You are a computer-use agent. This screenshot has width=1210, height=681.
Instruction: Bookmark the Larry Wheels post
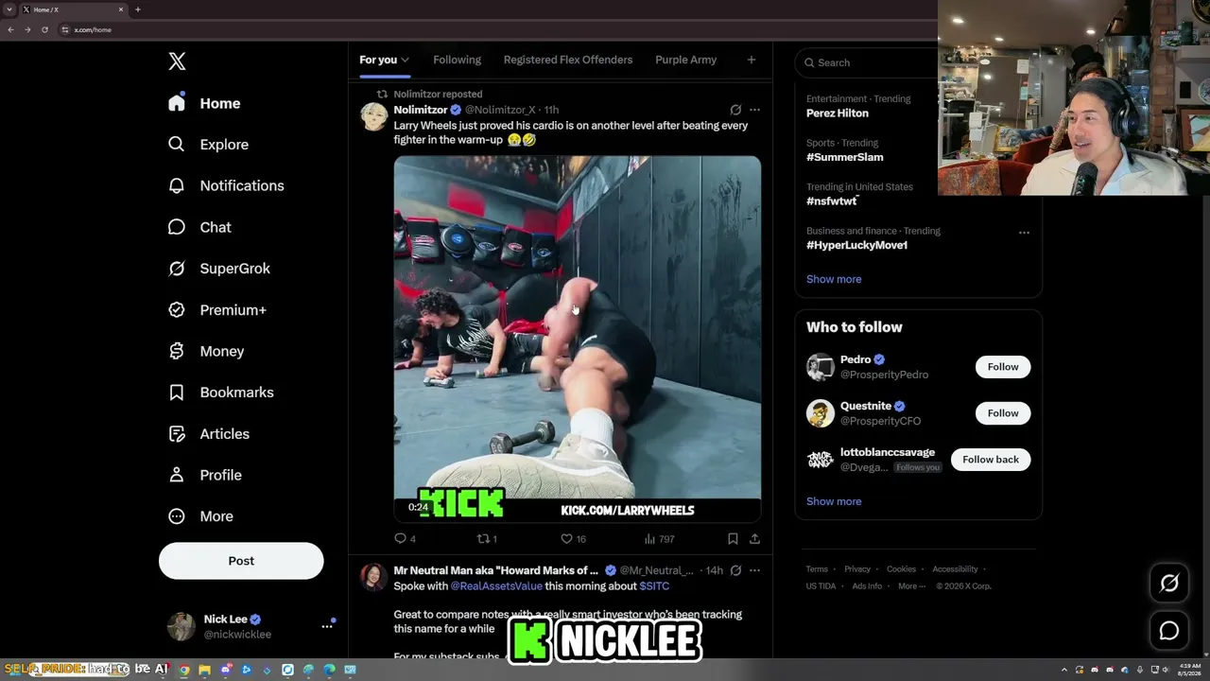click(x=733, y=538)
